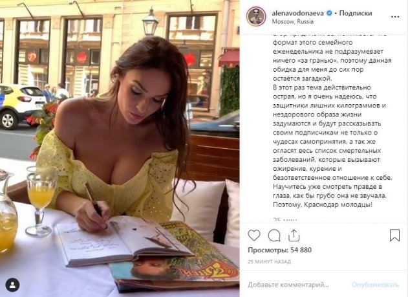Play the video of the woman signing a book
This screenshot has height=297, width=408.
[x=120, y=148]
